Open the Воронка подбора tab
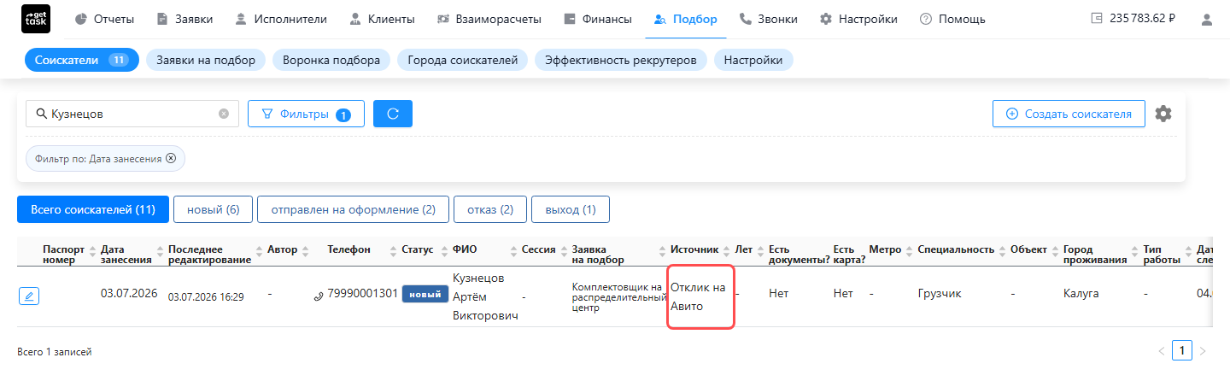 [x=331, y=60]
